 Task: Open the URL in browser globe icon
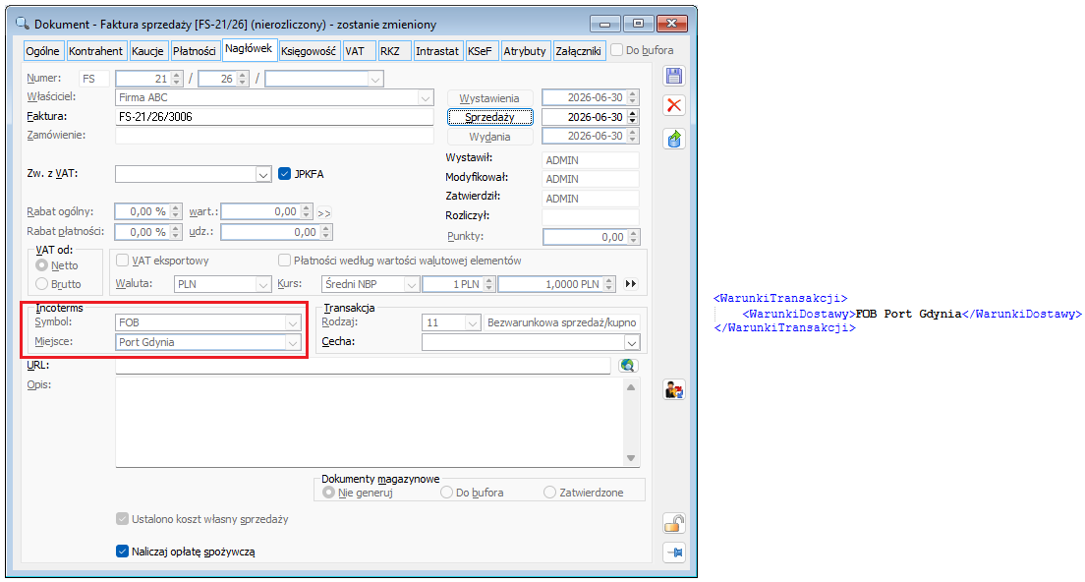pos(628,366)
